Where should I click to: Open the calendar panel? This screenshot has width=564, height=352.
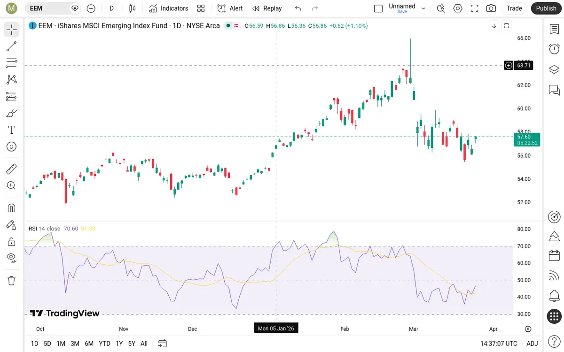point(554,256)
